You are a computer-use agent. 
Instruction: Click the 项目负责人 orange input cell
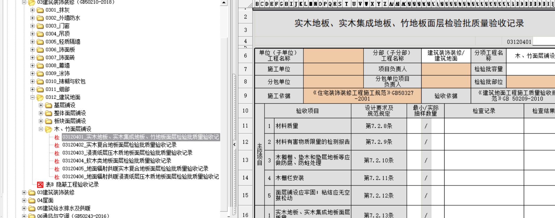(446, 69)
